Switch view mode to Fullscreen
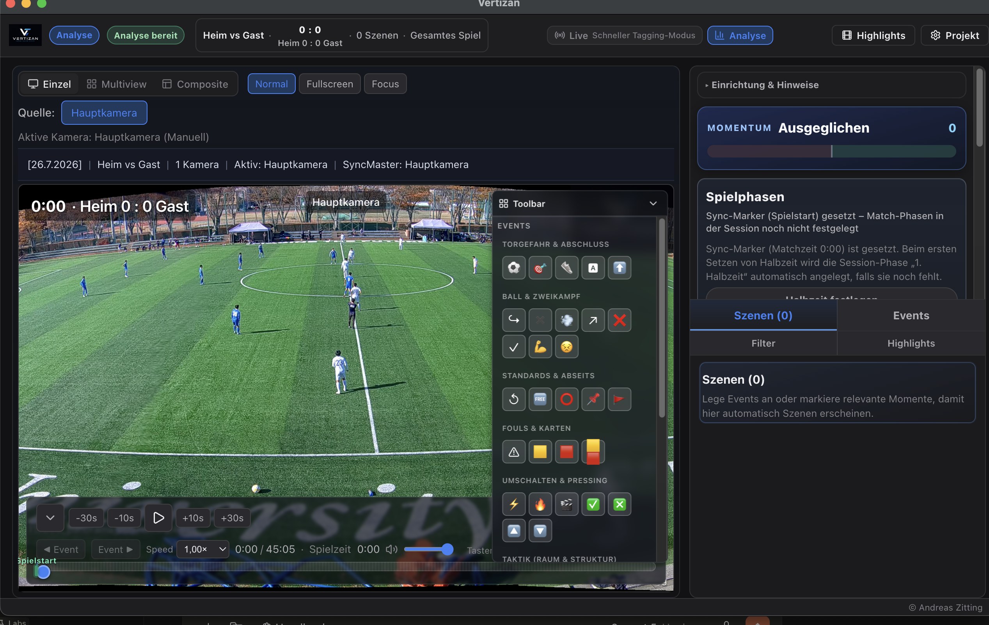Image resolution: width=989 pixels, height=625 pixels. click(x=329, y=84)
